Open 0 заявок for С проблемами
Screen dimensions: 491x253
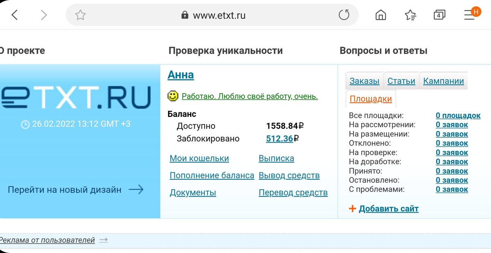coord(452,190)
